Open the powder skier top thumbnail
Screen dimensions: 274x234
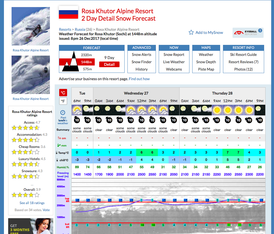(x=31, y=26)
